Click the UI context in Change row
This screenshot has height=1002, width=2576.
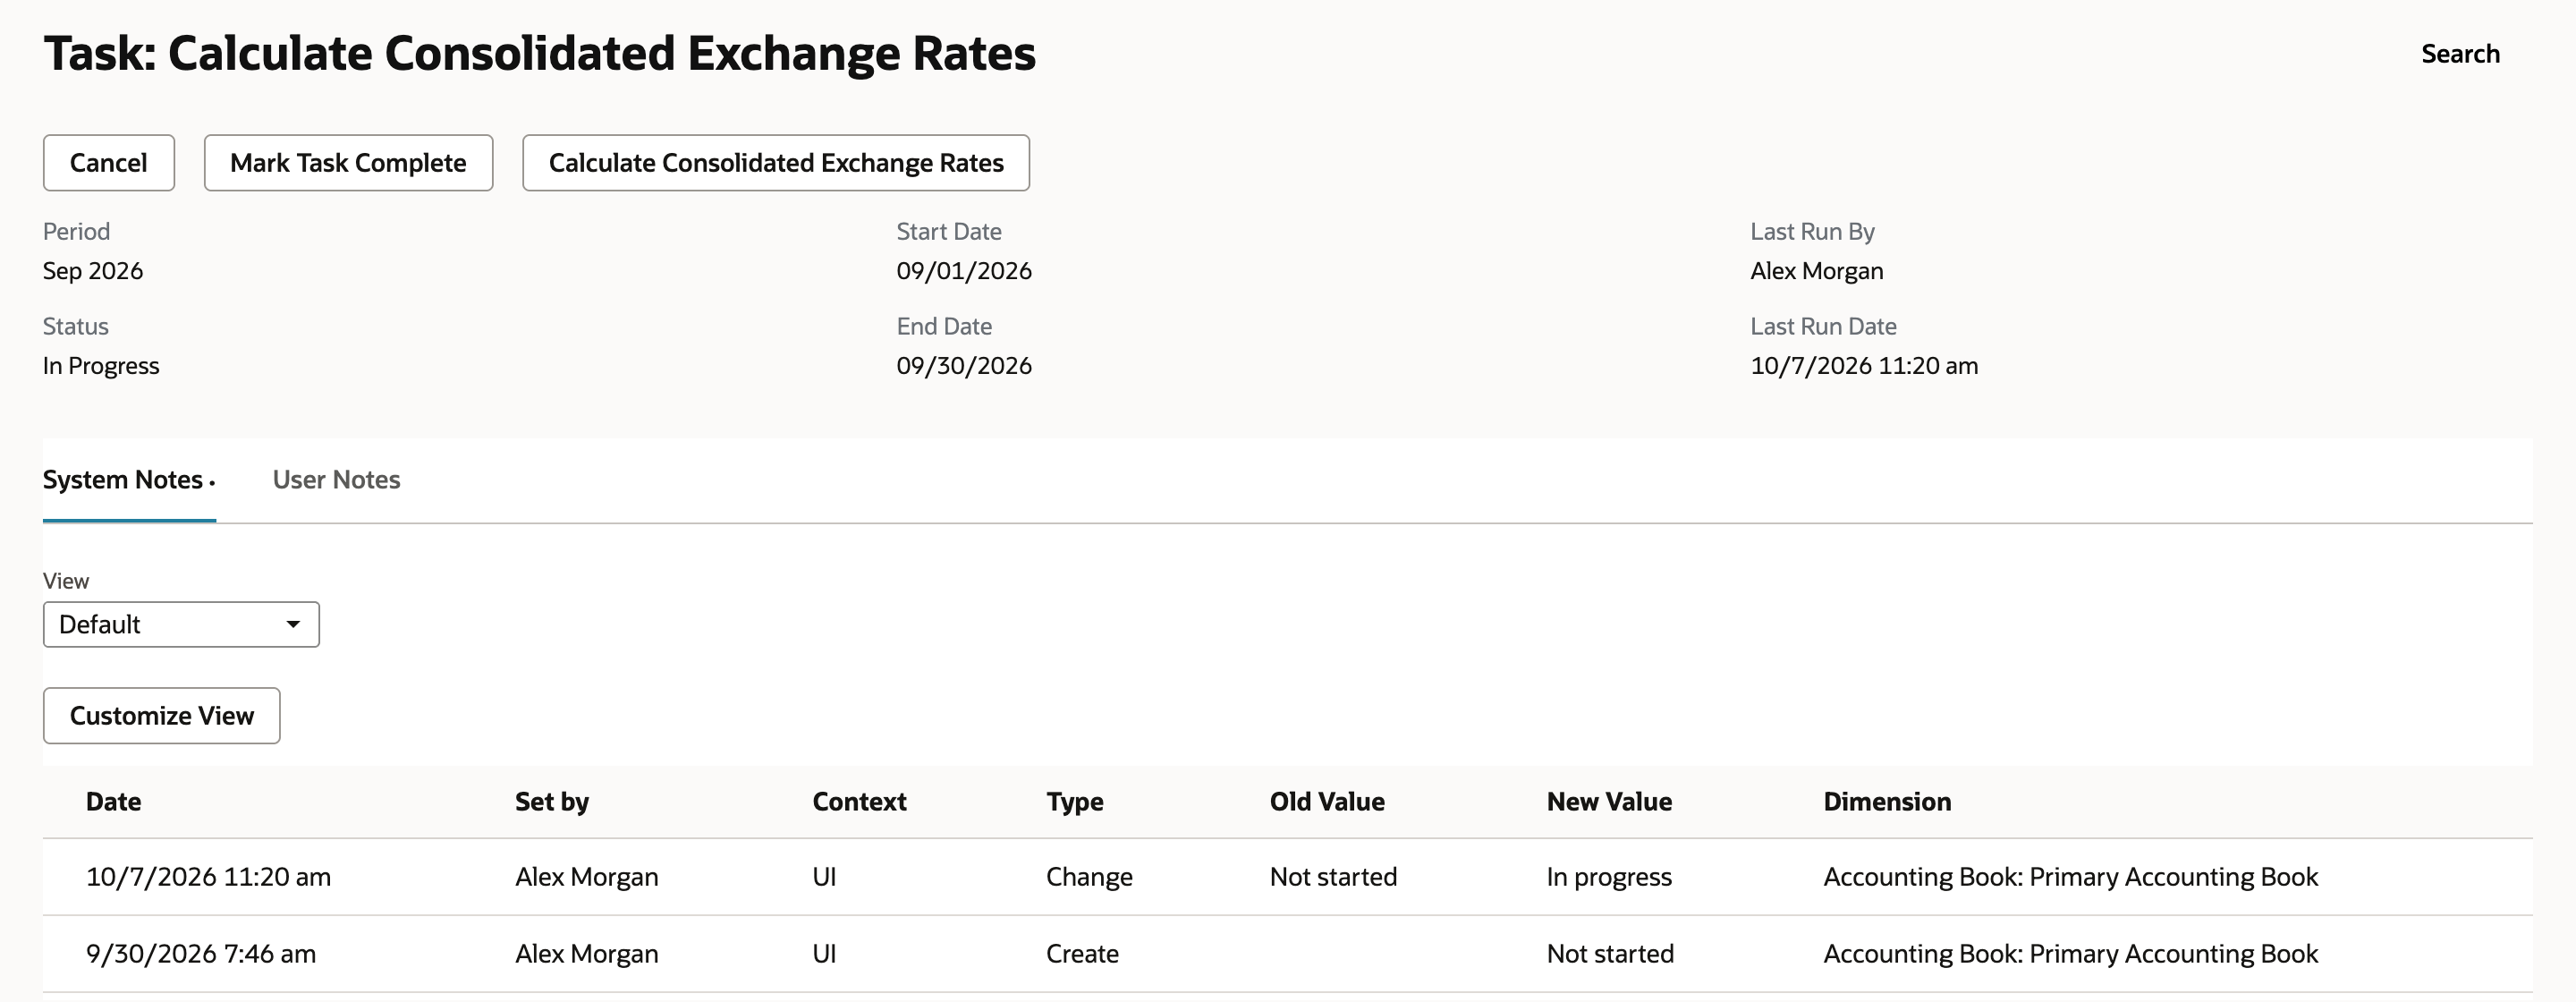click(824, 877)
